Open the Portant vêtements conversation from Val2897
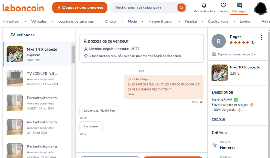 [x=37, y=103]
